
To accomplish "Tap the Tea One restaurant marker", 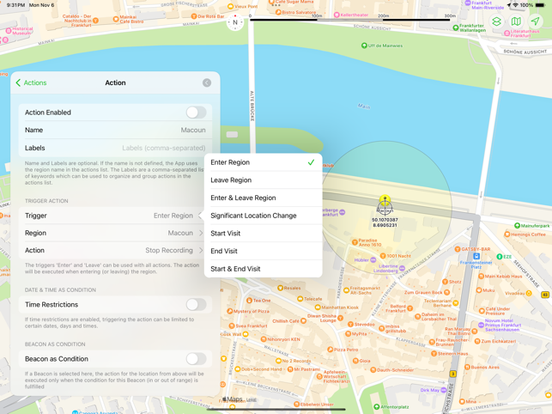I will tap(249, 301).
